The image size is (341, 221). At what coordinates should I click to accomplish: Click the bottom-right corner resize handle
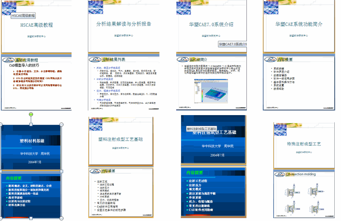(x=62, y=218)
